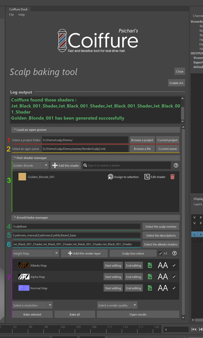Click green image file icon for Albedo Map

click(x=150, y=265)
